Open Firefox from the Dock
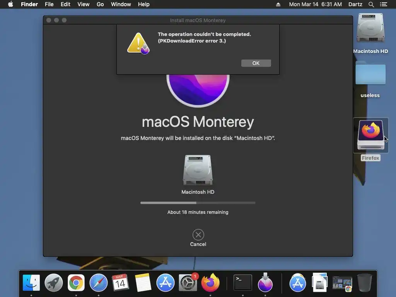Image resolution: width=396 pixels, height=297 pixels. tap(210, 283)
